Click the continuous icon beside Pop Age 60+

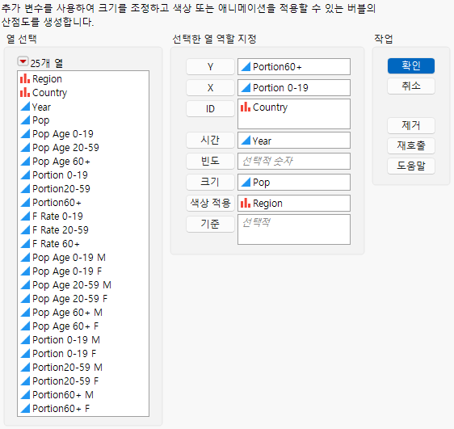[x=25, y=162]
